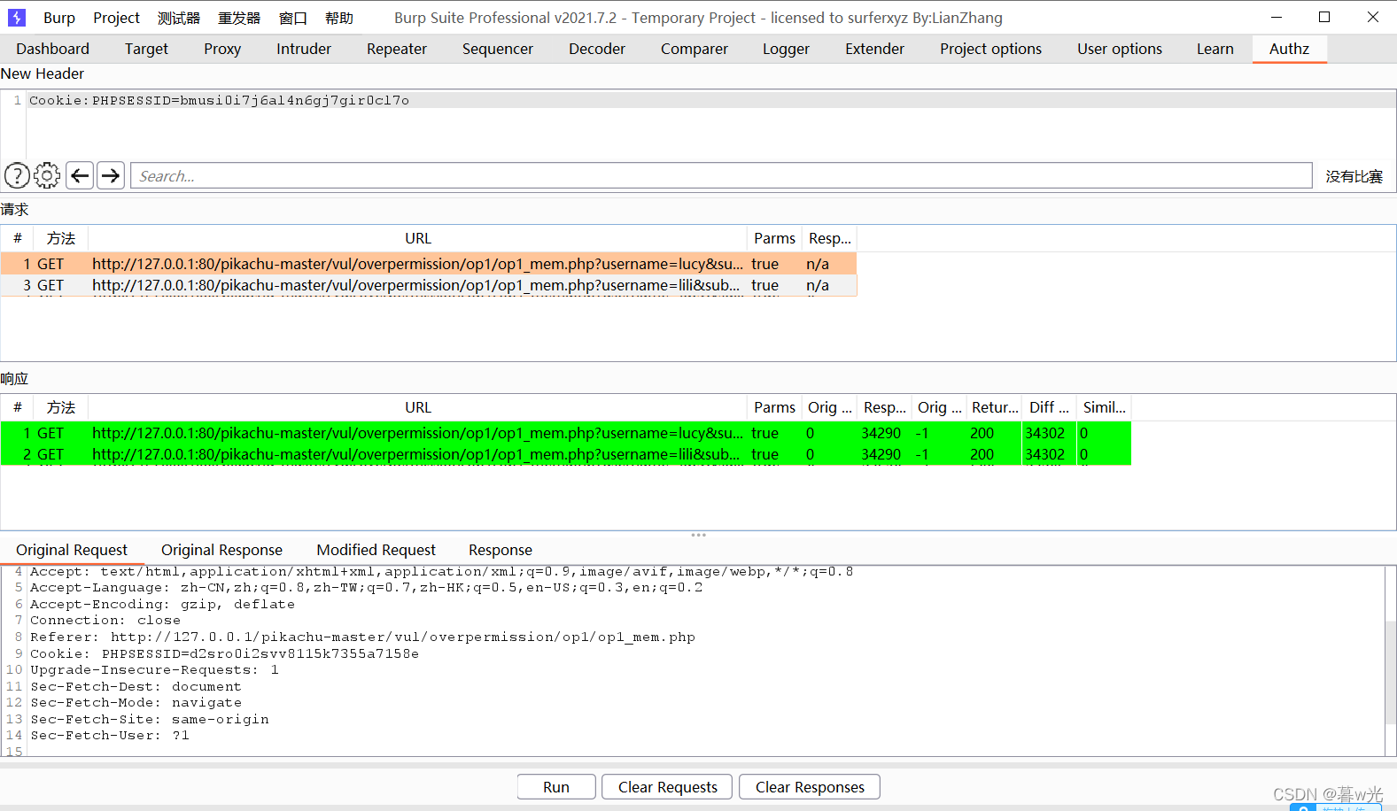This screenshot has height=811, width=1397.
Task: Open the 测试器 menu
Action: click(179, 18)
